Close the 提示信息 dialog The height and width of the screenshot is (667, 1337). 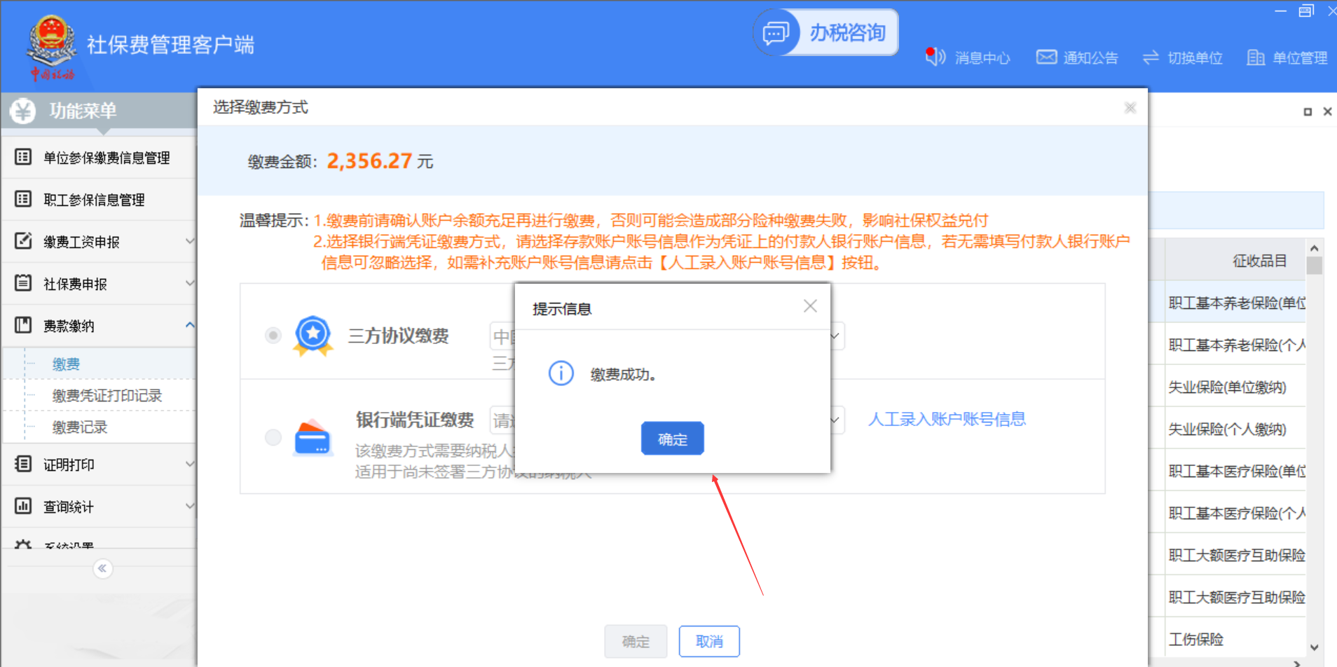pyautogui.click(x=810, y=306)
